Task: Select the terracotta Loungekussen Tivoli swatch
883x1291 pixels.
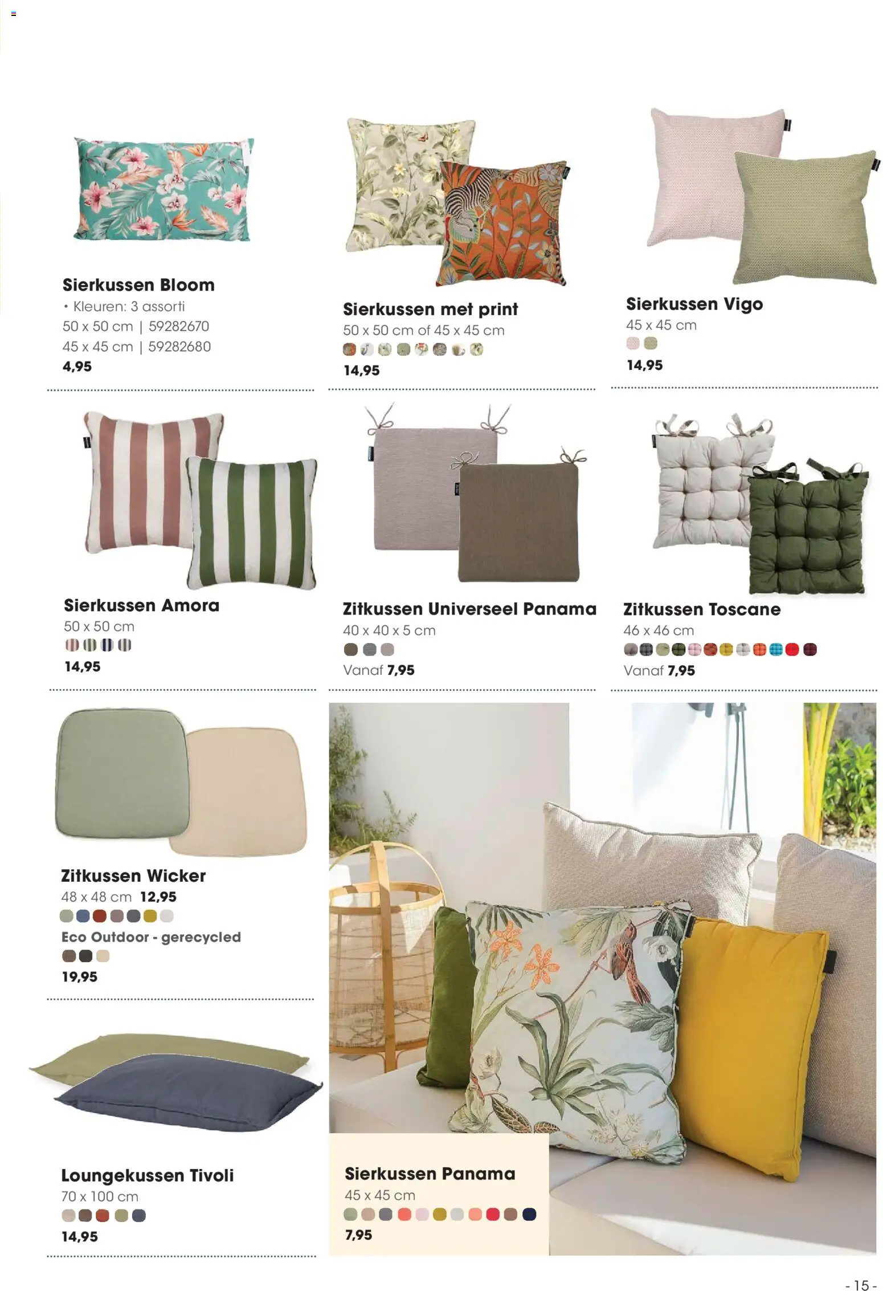Action: (103, 1216)
